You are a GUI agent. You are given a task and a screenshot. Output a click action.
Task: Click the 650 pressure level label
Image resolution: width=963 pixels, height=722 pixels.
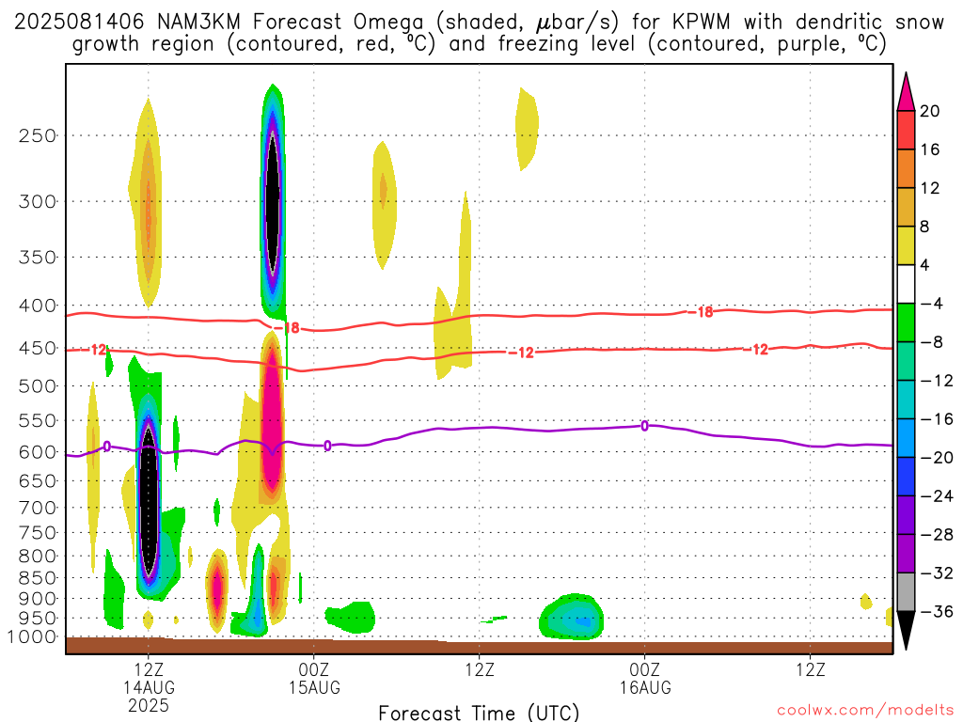[x=38, y=481]
